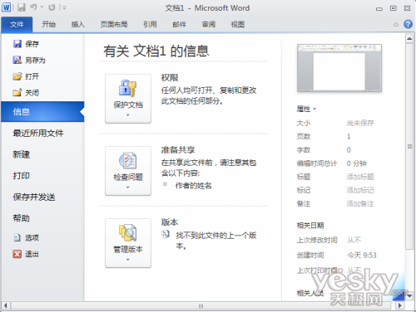Open the 保护文档 Protect Document dropdown button
Viewport: 416px width, 312px height.
point(128,99)
